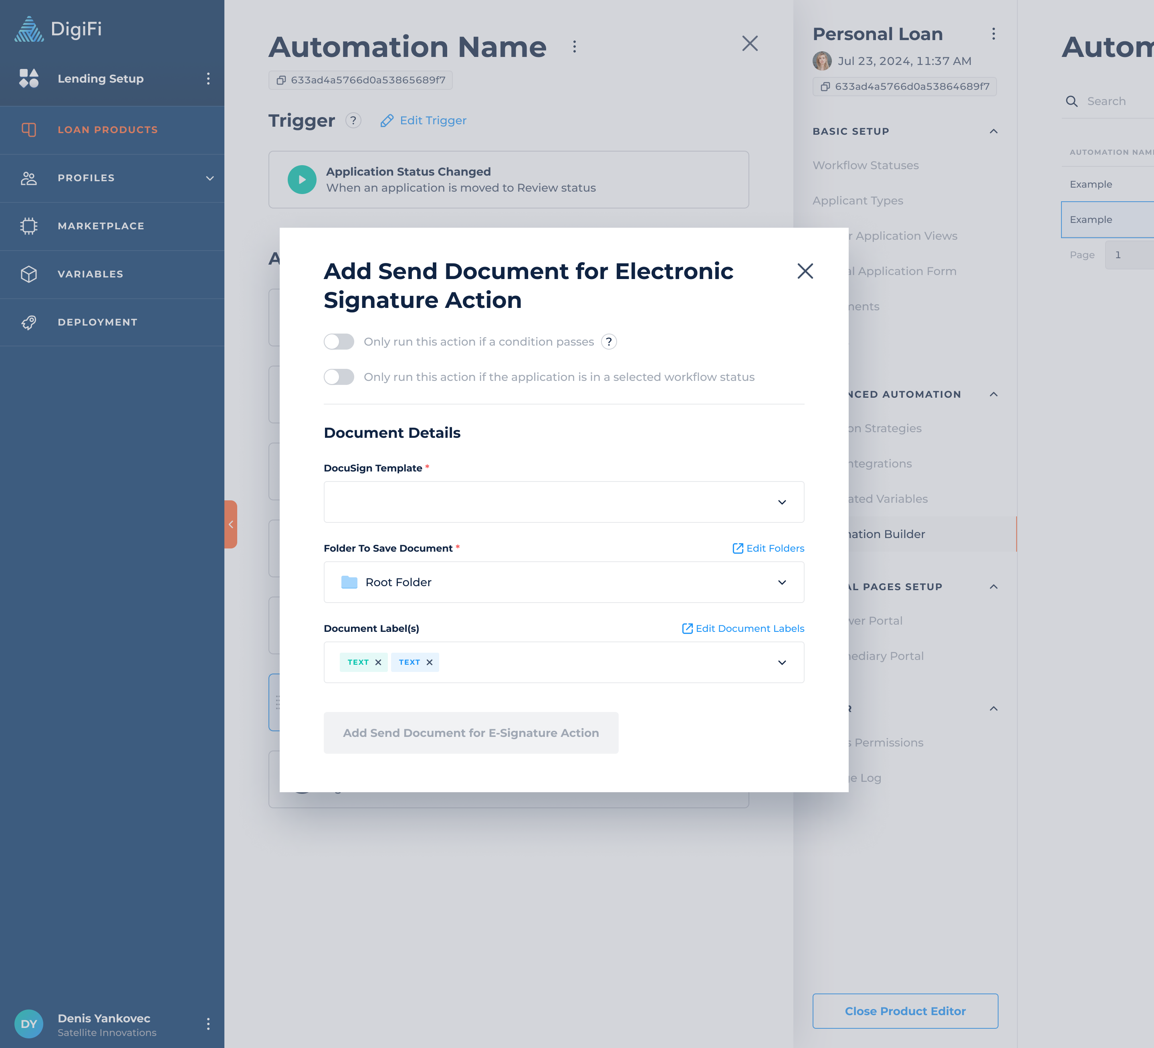Click the Lending Setup shapes icon
The height and width of the screenshot is (1048, 1154).
[28, 79]
